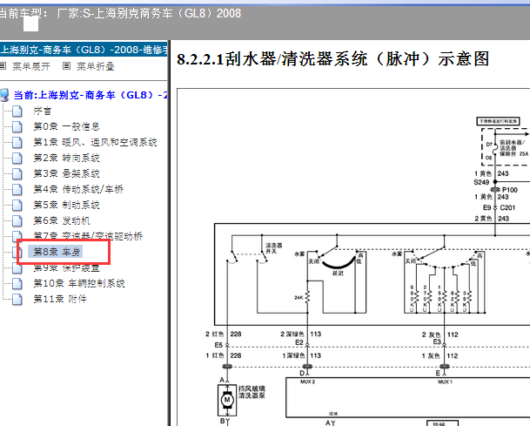The width and height of the screenshot is (530, 426).
Task: Click the page icon next to 第1章
Action: tap(17, 143)
